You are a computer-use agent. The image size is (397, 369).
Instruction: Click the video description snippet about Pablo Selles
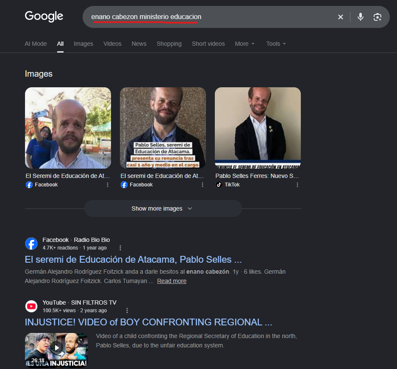point(197,341)
